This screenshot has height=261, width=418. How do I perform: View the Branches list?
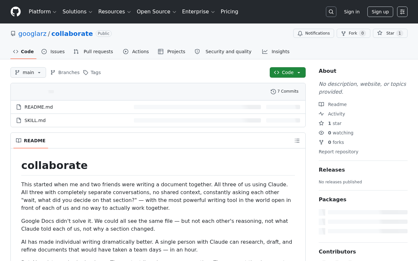65,72
